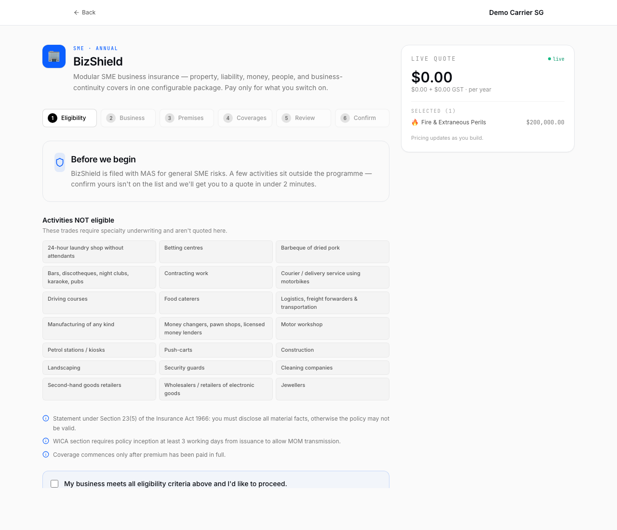Click the fire icon next to Fire & Extraneous Perils
The image size is (617, 530).
(x=415, y=122)
